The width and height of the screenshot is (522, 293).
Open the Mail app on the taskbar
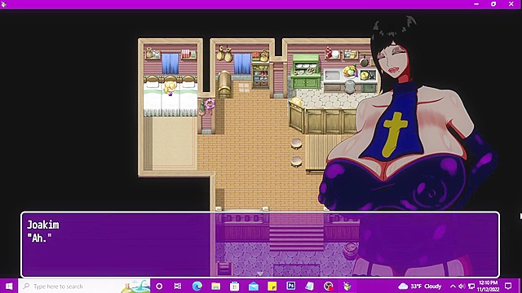tap(254, 286)
